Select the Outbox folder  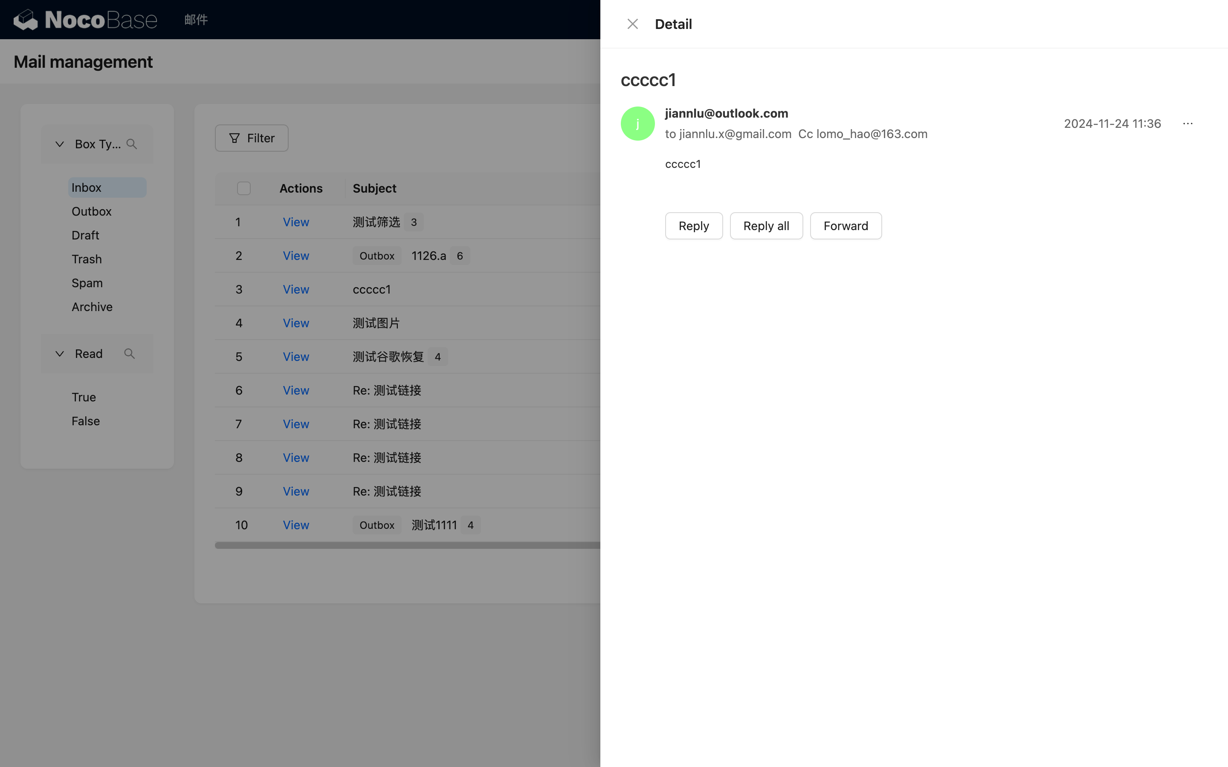(91, 211)
